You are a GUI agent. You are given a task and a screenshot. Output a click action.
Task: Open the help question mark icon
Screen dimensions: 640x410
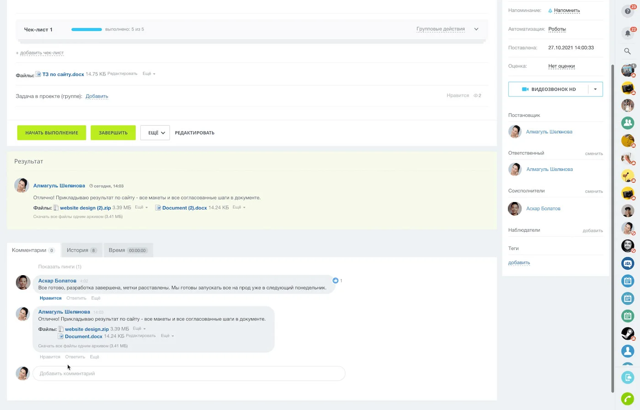(x=628, y=11)
